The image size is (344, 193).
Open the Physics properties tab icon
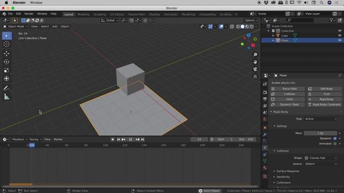coord(265,148)
